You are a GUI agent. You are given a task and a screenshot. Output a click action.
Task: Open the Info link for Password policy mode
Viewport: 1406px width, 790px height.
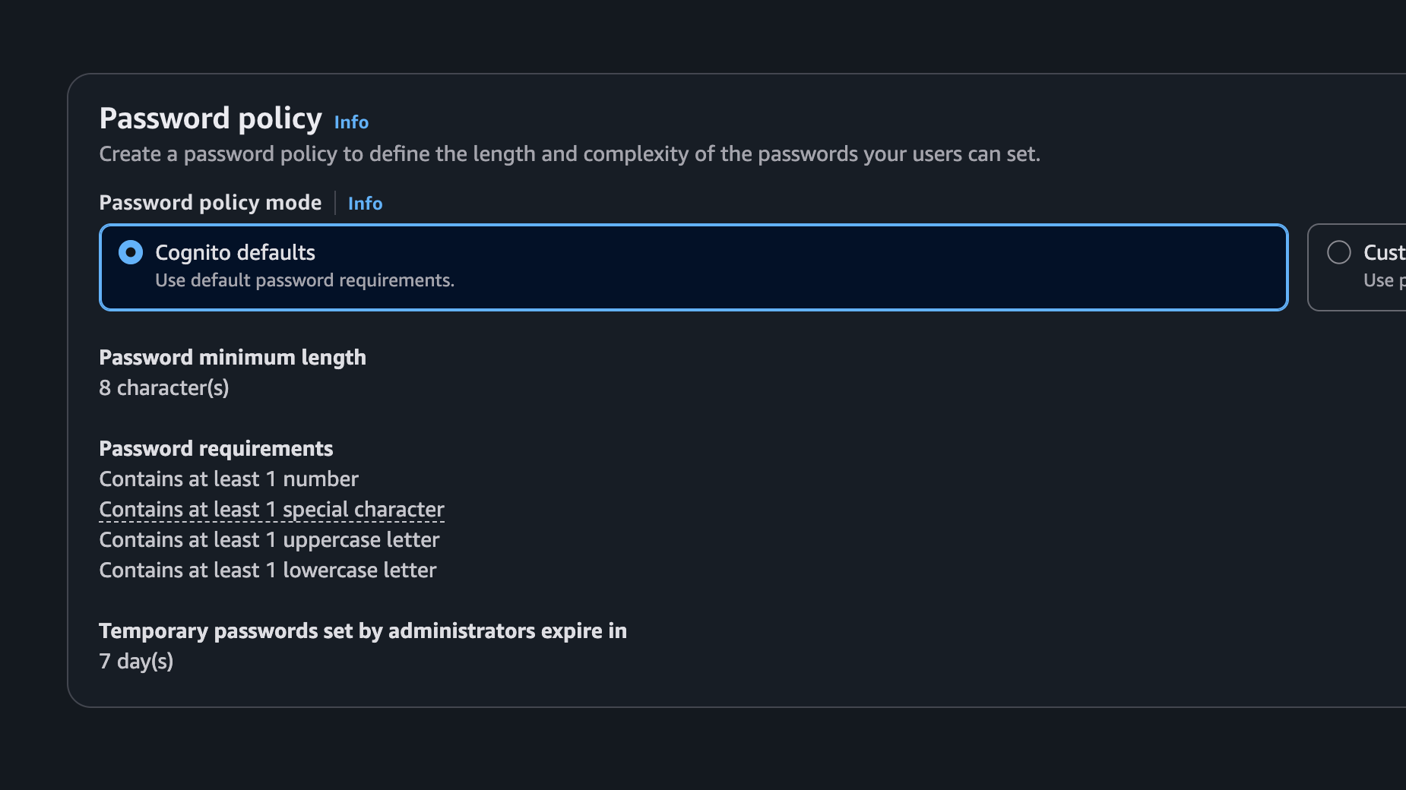[365, 204]
